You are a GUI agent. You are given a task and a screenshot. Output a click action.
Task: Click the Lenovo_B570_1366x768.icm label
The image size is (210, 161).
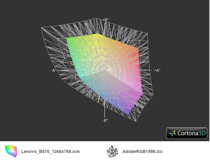click(x=50, y=151)
